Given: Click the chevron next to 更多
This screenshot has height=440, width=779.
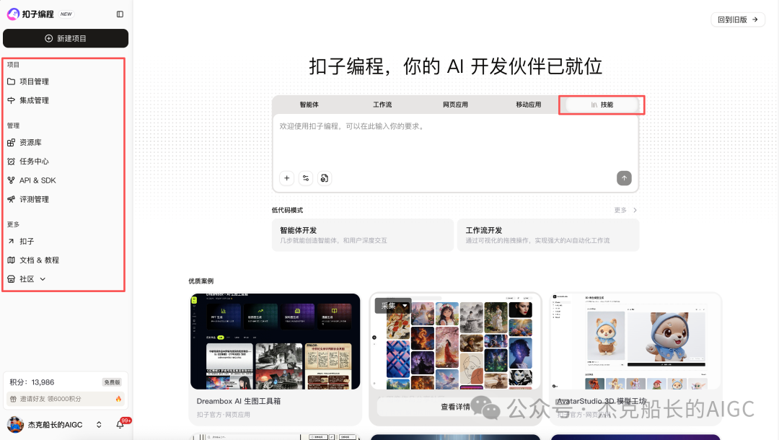Looking at the screenshot, I should pyautogui.click(x=635, y=210).
